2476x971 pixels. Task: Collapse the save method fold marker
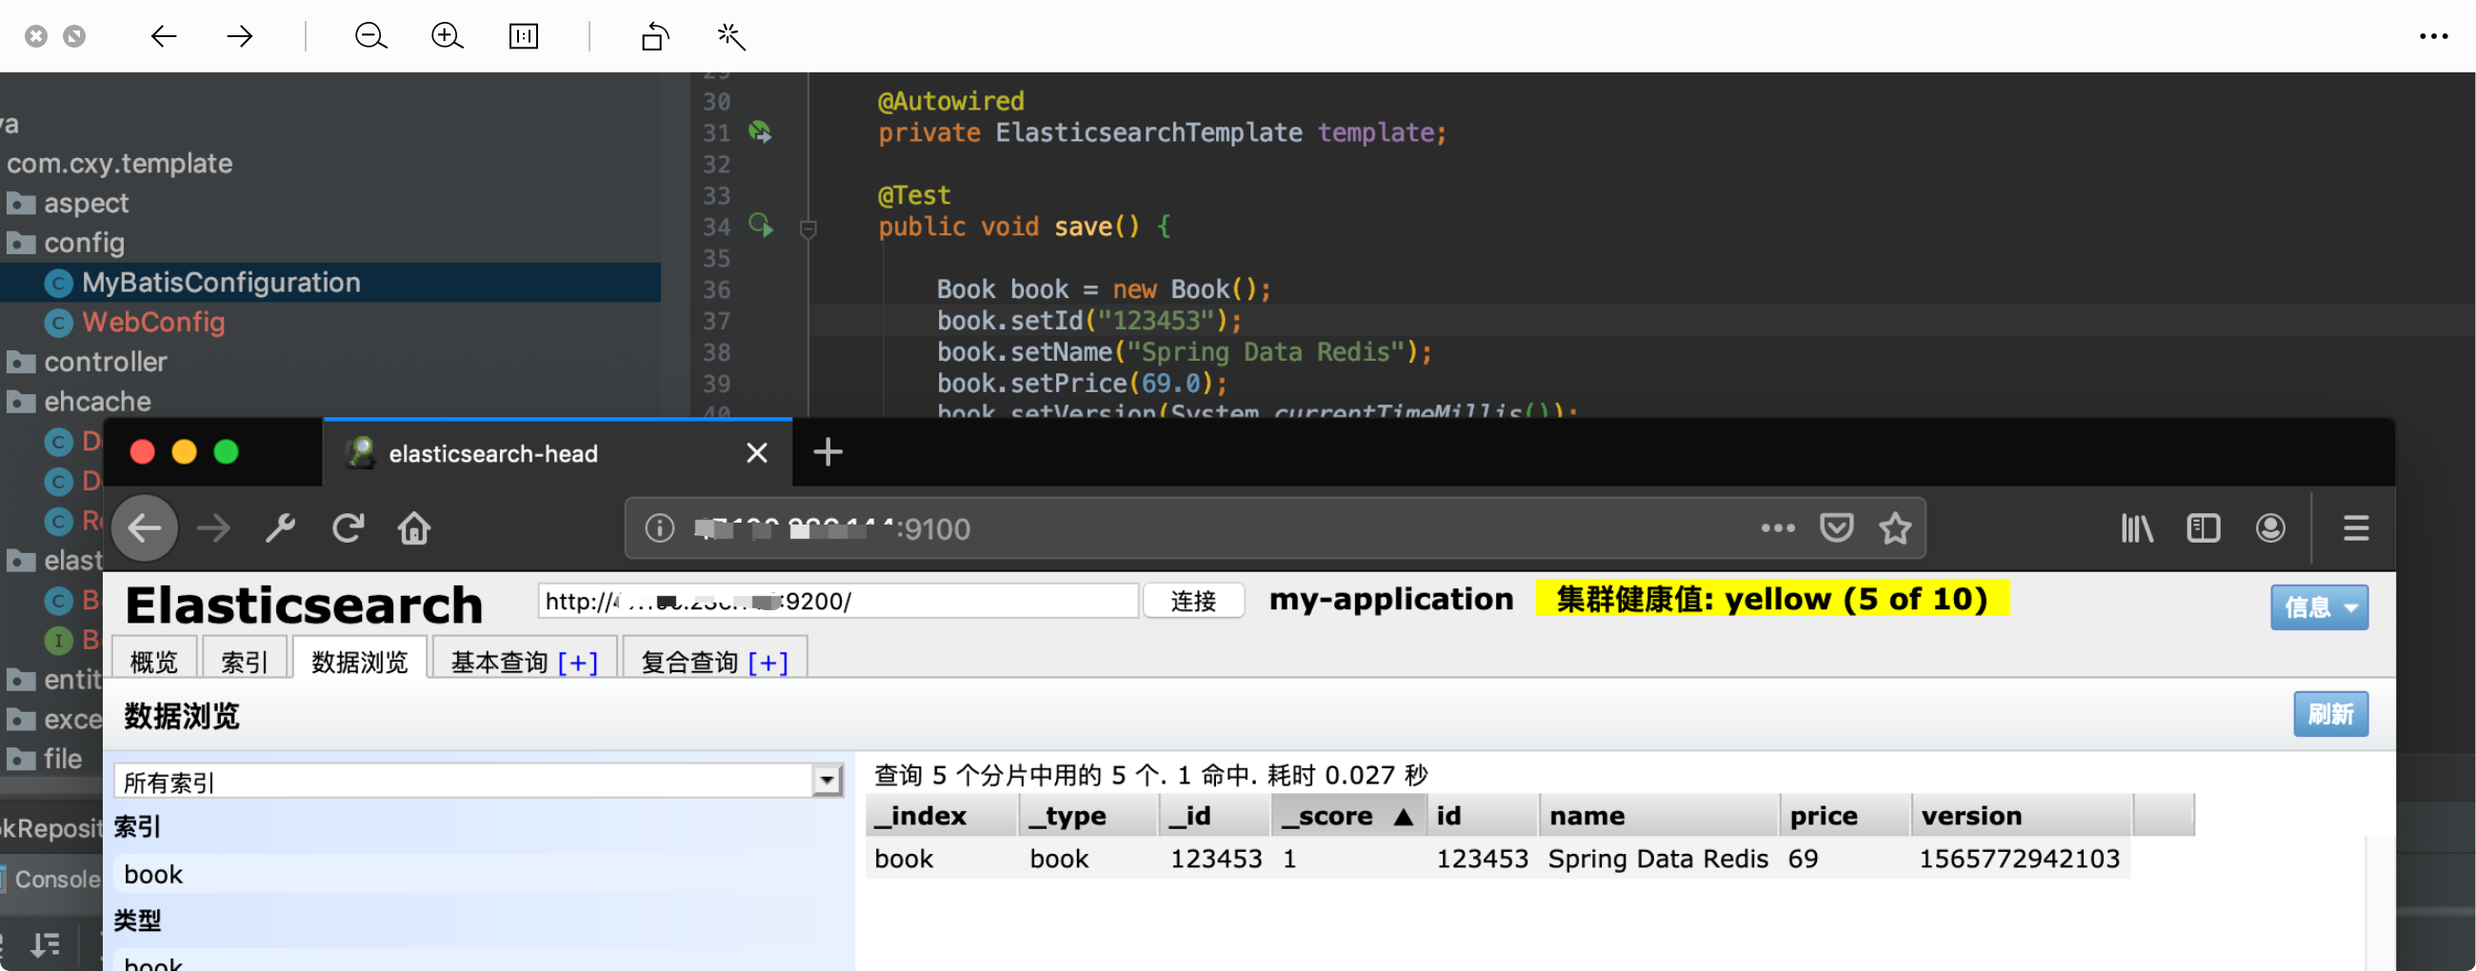pos(808,228)
